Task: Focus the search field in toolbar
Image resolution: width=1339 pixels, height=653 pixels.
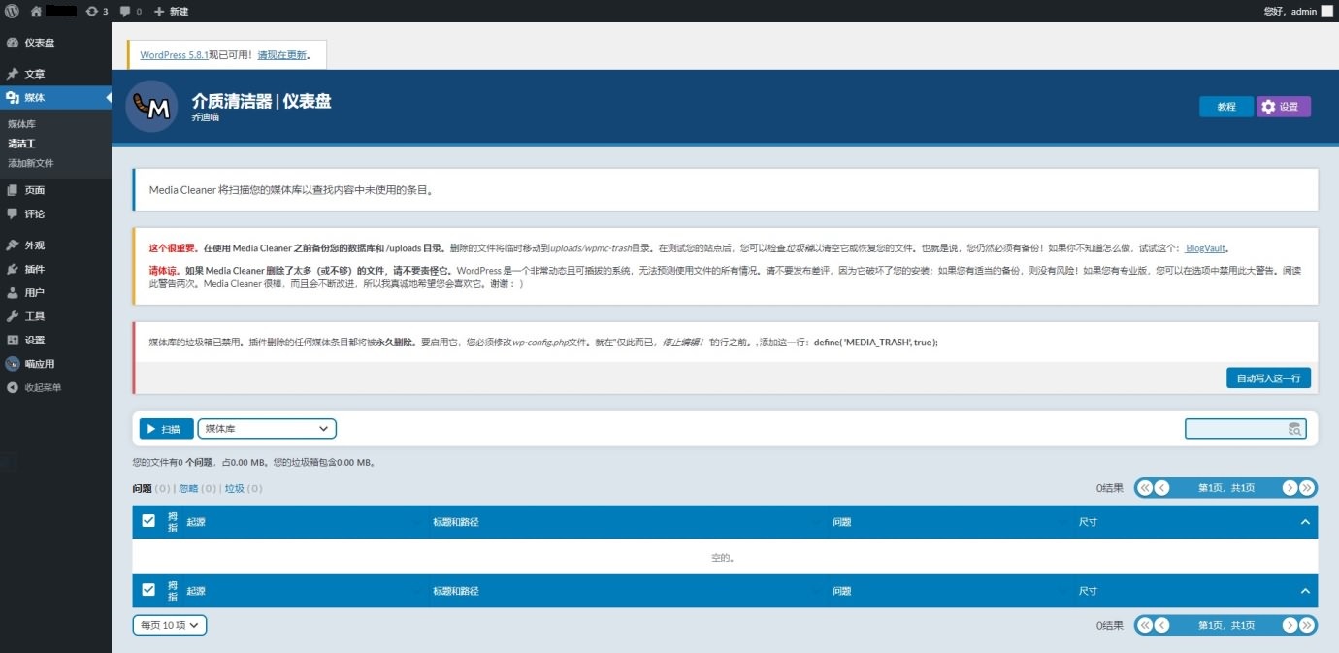Action: pyautogui.click(x=1246, y=429)
